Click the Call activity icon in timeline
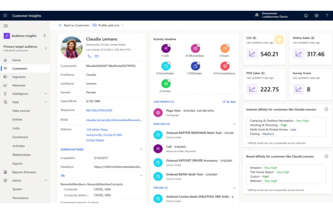This screenshot has width=333, height=214. (158, 149)
